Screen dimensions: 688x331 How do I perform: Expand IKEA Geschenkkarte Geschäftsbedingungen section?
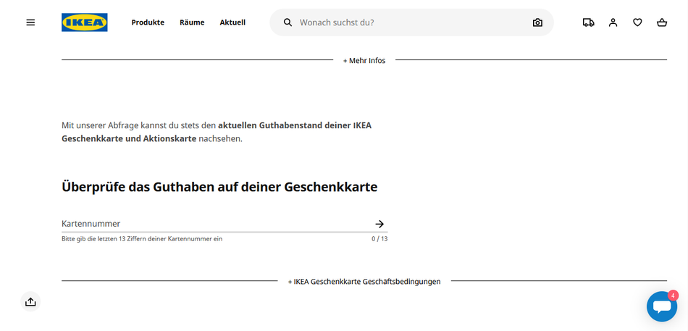[x=364, y=282]
